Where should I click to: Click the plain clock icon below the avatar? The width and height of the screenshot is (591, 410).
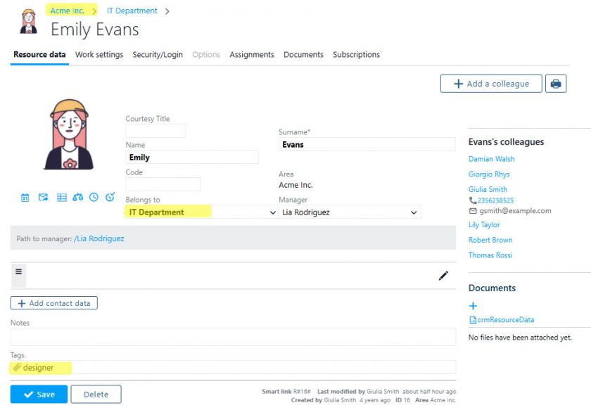coord(94,198)
